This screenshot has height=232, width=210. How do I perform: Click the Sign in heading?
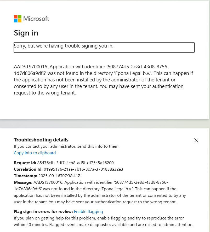coord(26,33)
